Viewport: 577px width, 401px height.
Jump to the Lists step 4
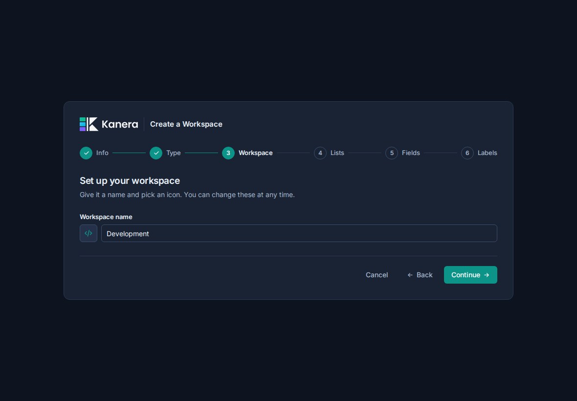click(x=329, y=153)
